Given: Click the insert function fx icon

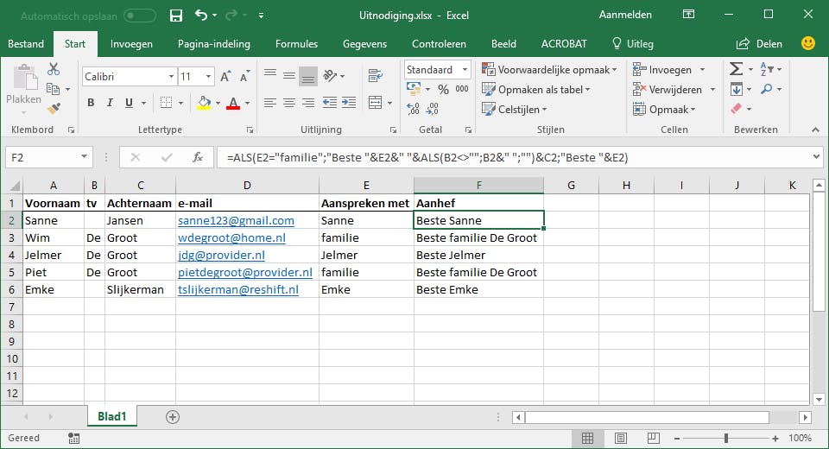Looking at the screenshot, I should tap(198, 157).
